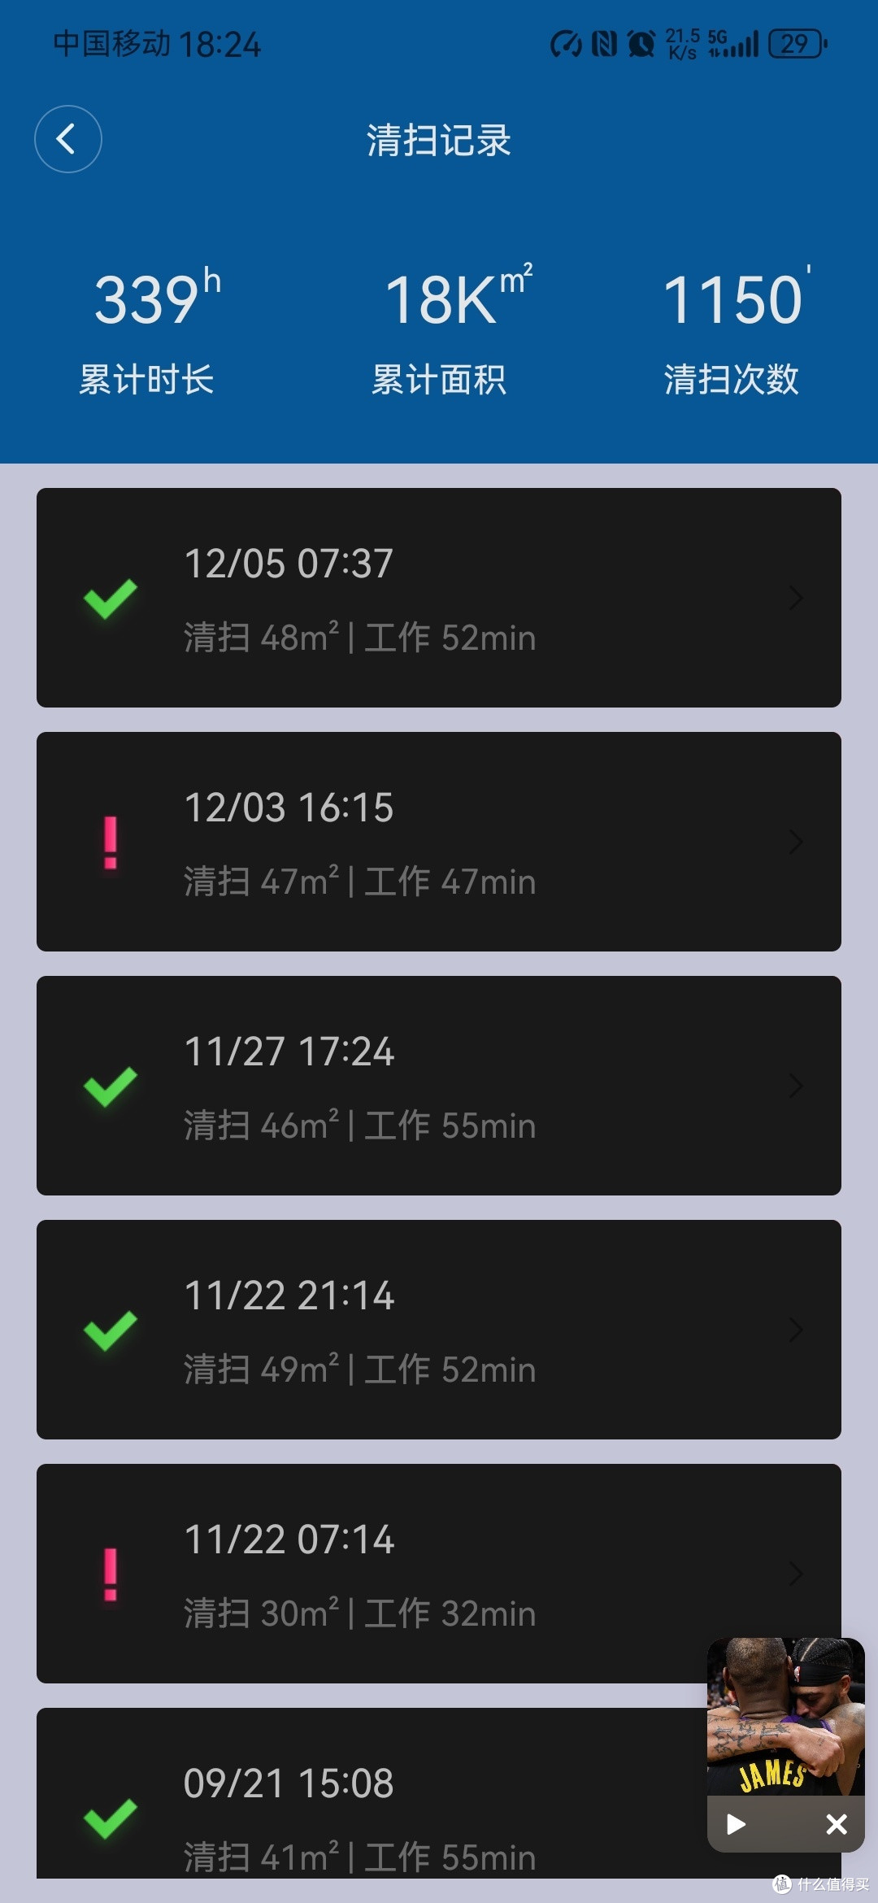View the 18K m² cumulative area stat
Screen dimensions: 878x1903
pos(439,331)
